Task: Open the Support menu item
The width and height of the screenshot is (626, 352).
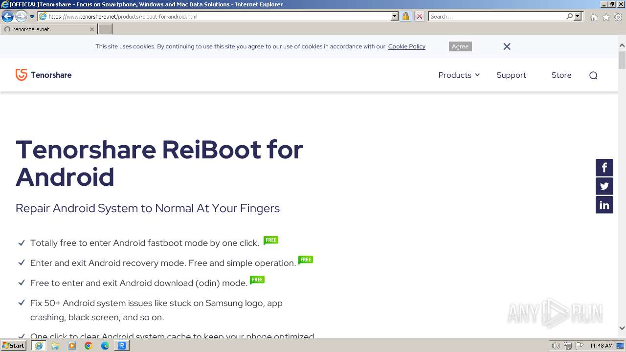Action: pyautogui.click(x=511, y=75)
